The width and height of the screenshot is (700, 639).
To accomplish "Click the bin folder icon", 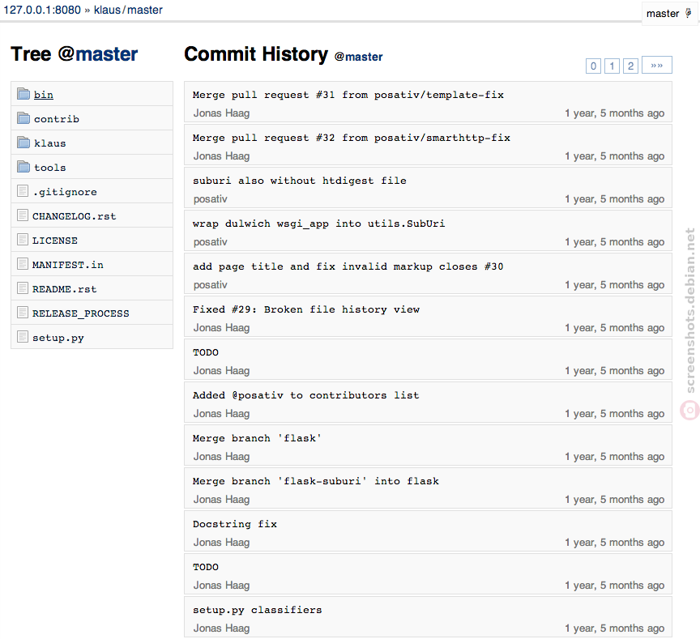I will (23, 94).
